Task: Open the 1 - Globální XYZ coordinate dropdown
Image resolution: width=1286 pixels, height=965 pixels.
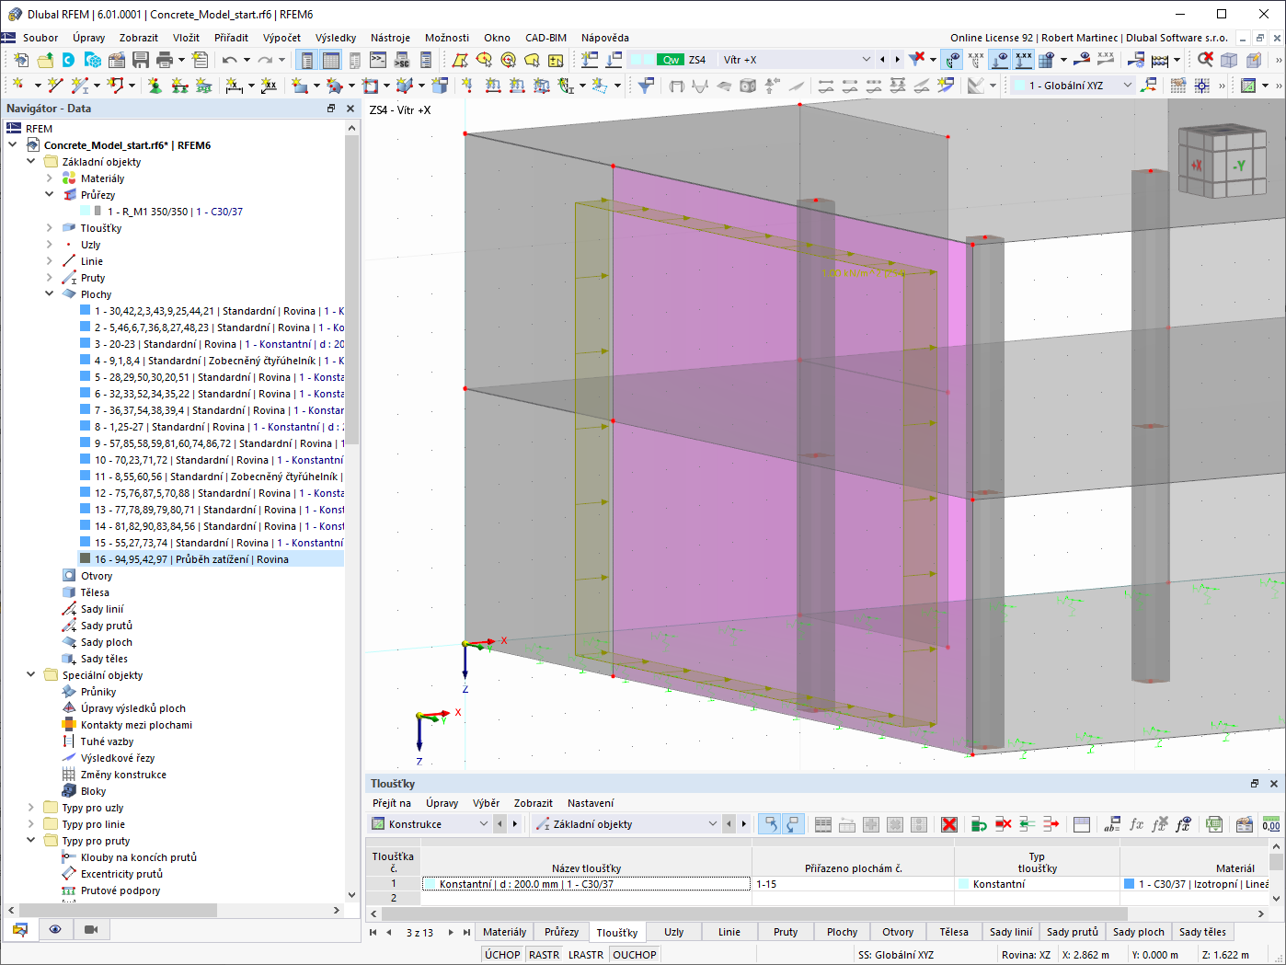Action: [x=1128, y=86]
